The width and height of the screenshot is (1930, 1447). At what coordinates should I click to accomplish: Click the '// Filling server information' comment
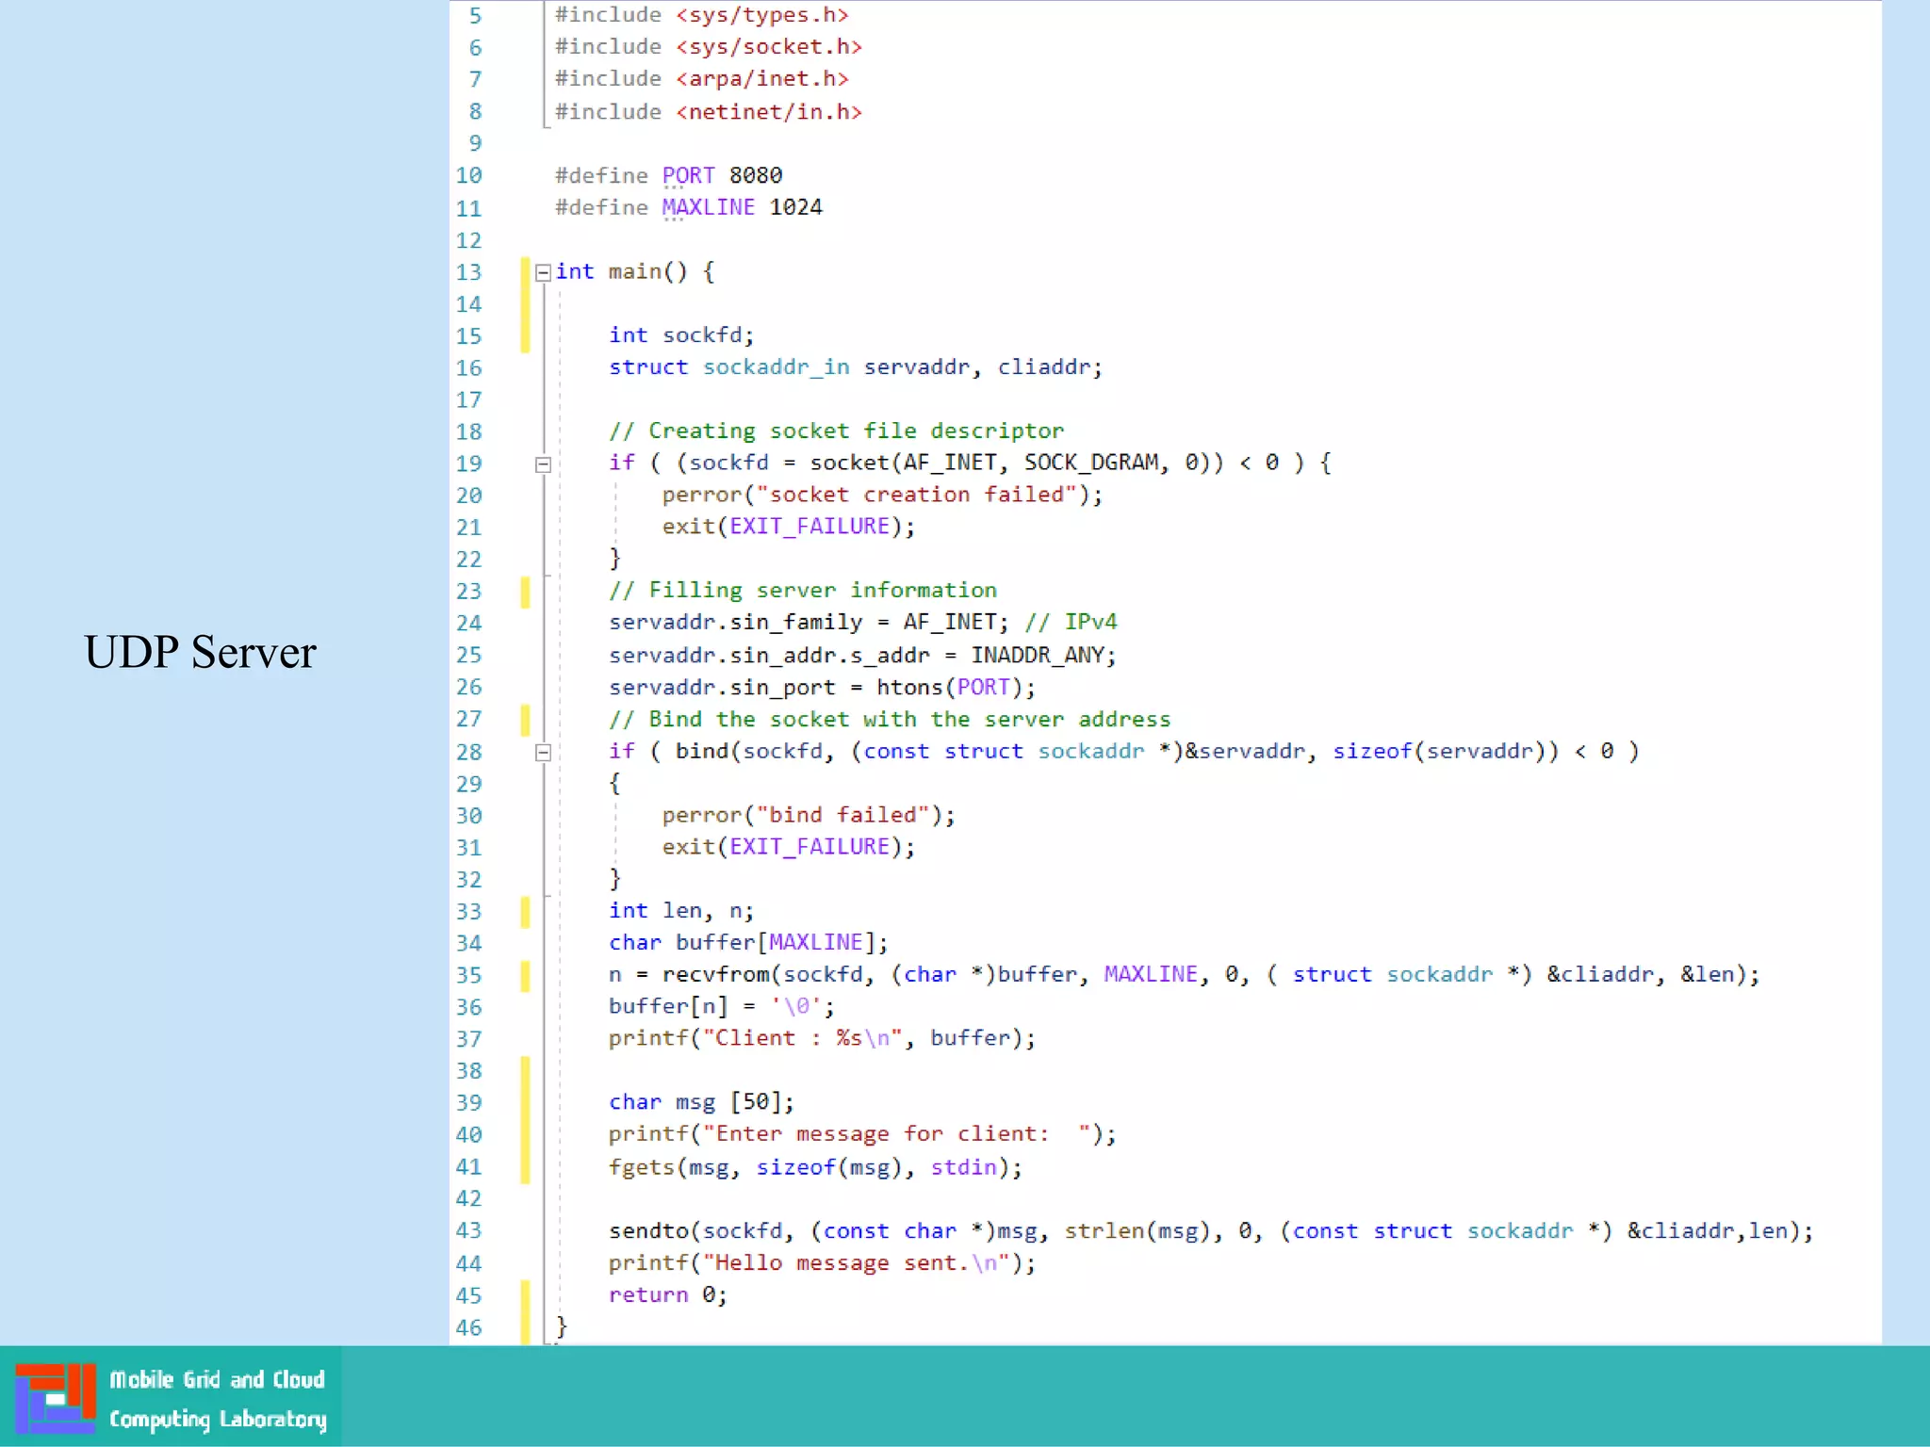pos(802,591)
